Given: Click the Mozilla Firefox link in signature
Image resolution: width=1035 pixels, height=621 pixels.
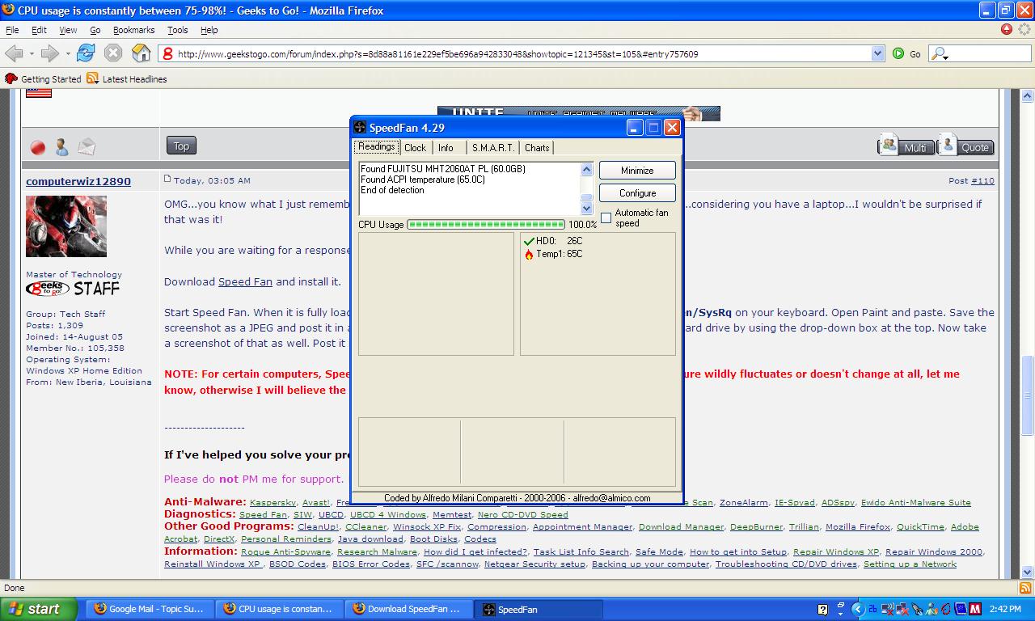Looking at the screenshot, I should [858, 527].
